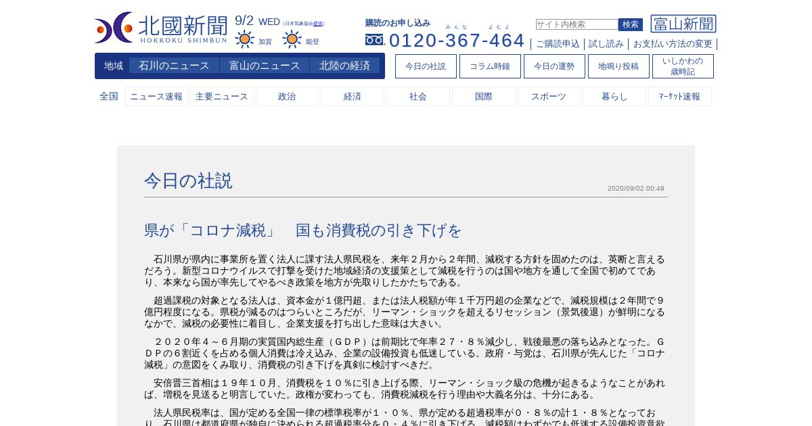This screenshot has width=812, height=426.
Task: Click inside the サイト内検索 search field
Action: [577, 24]
